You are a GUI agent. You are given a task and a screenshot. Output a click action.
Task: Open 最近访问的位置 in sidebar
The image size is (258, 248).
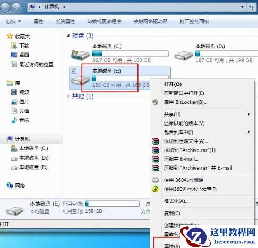click(x=32, y=64)
